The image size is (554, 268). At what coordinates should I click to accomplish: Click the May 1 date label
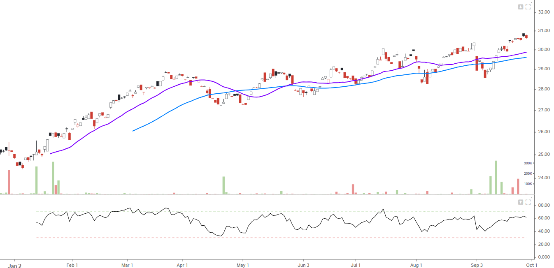pyautogui.click(x=243, y=266)
